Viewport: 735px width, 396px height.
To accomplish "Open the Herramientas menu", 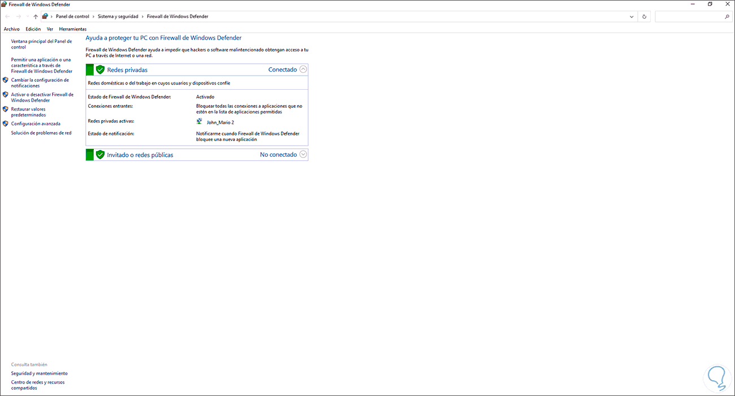I will (73, 29).
